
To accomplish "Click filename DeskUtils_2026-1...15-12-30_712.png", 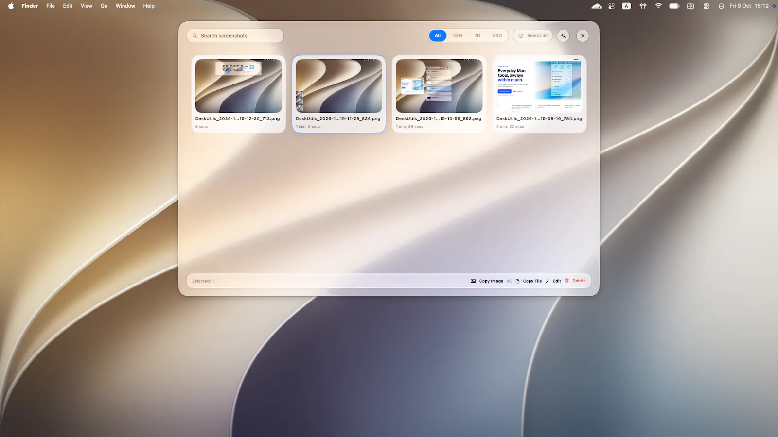I will click(x=237, y=118).
